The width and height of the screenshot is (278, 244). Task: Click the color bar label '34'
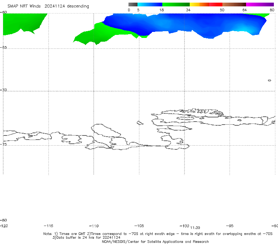(x=188, y=10)
